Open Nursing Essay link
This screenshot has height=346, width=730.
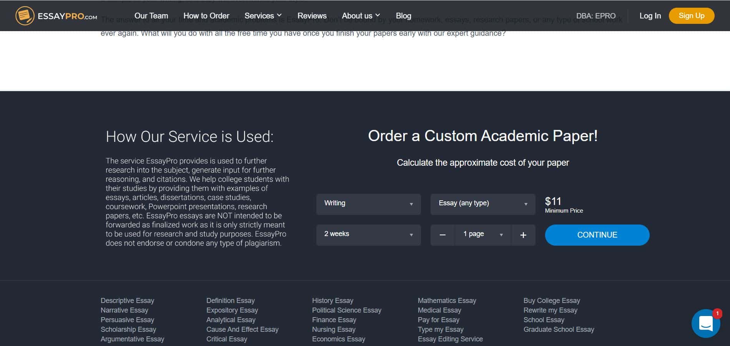[x=334, y=329]
